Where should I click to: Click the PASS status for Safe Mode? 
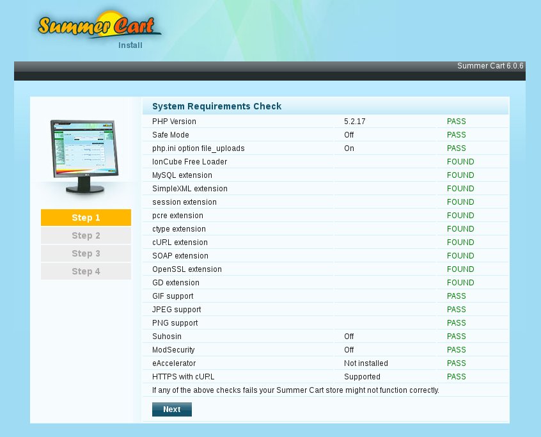pos(456,135)
